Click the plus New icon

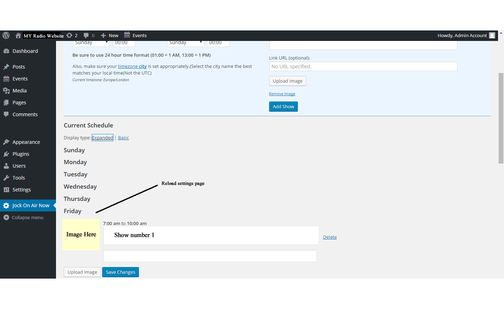tap(103, 36)
